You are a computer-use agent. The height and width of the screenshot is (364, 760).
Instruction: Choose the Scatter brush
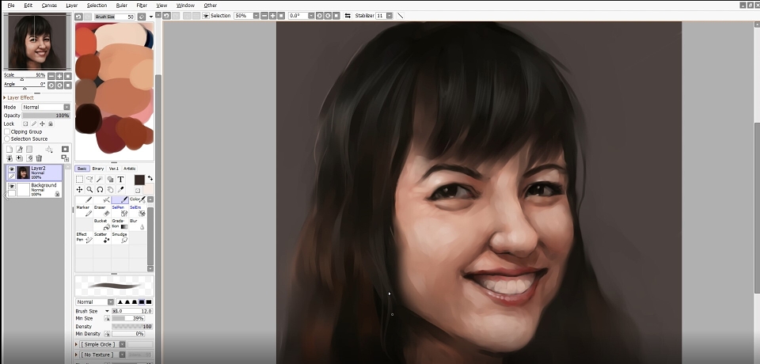(102, 237)
